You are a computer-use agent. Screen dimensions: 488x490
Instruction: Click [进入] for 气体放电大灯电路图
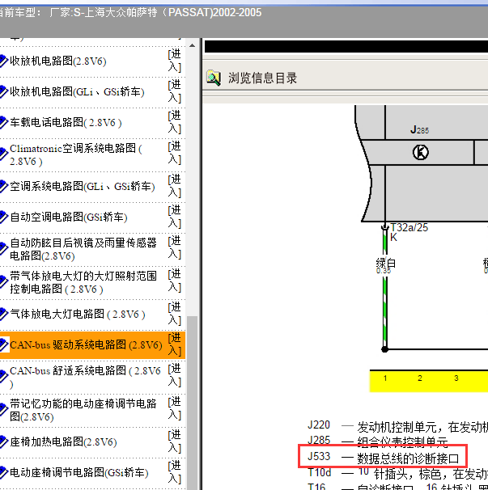click(x=175, y=314)
